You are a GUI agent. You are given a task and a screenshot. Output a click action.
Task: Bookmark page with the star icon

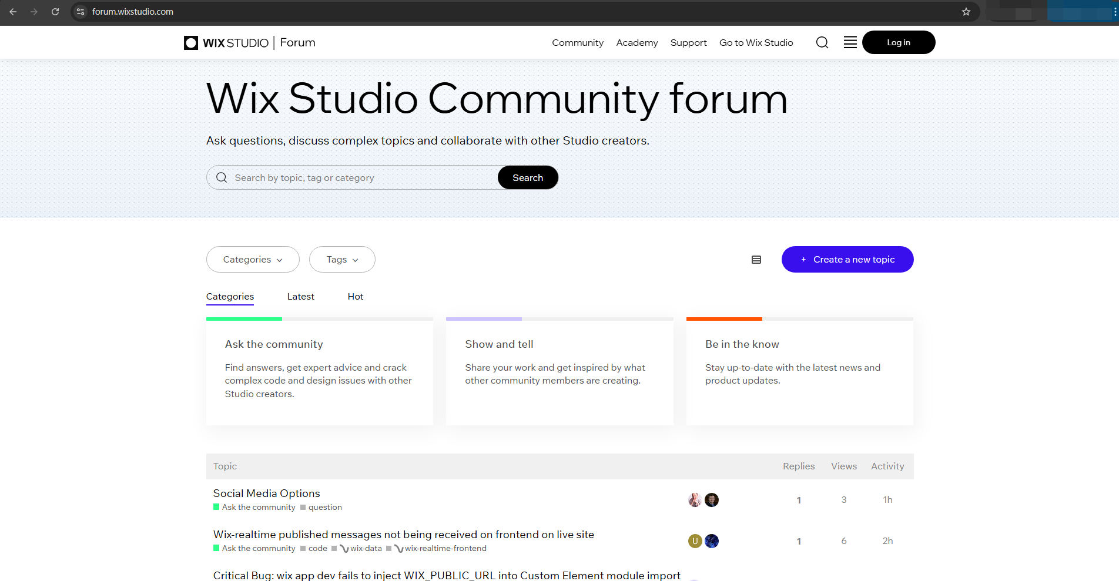[966, 12]
